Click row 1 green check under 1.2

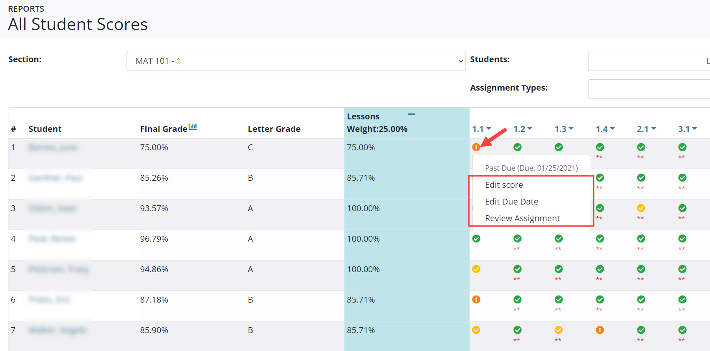click(x=518, y=147)
